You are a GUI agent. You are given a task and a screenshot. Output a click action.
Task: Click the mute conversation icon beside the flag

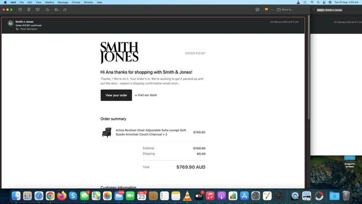click(257, 10)
